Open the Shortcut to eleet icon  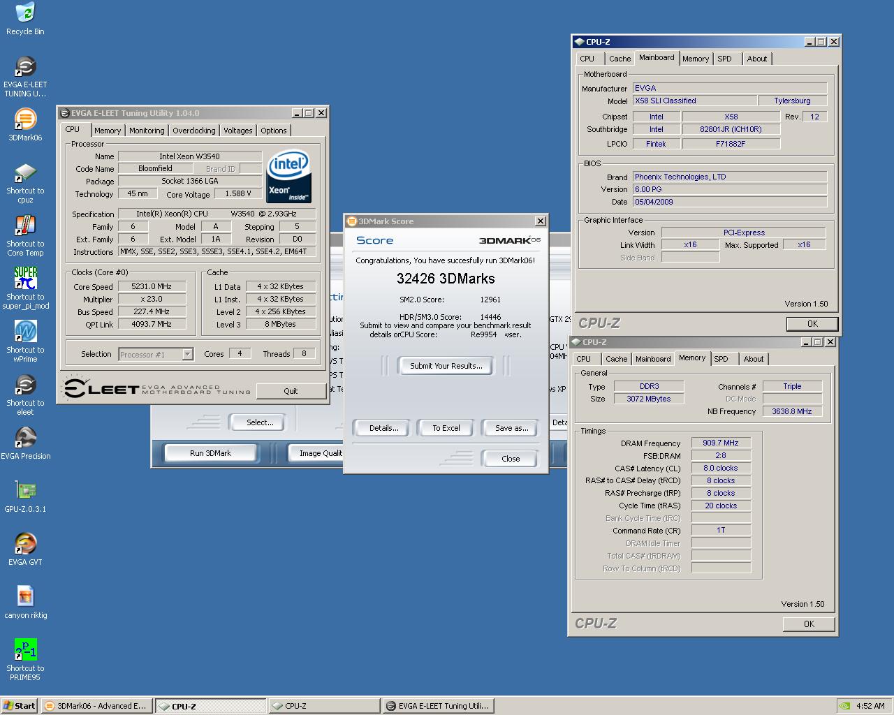pos(25,395)
